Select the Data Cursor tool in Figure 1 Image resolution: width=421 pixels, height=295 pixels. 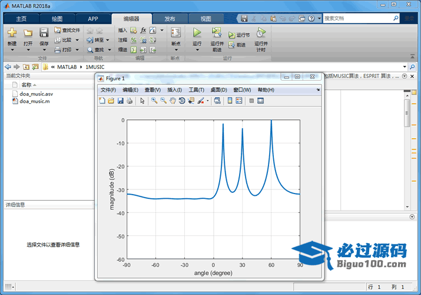[191, 100]
